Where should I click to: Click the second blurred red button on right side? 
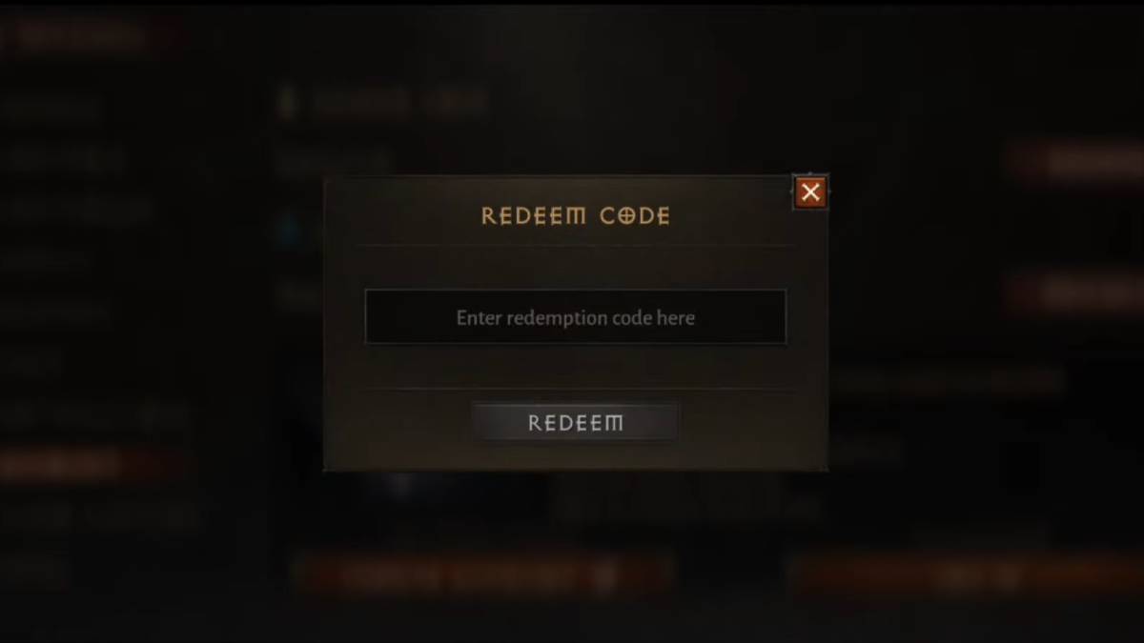pyautogui.click(x=1077, y=291)
